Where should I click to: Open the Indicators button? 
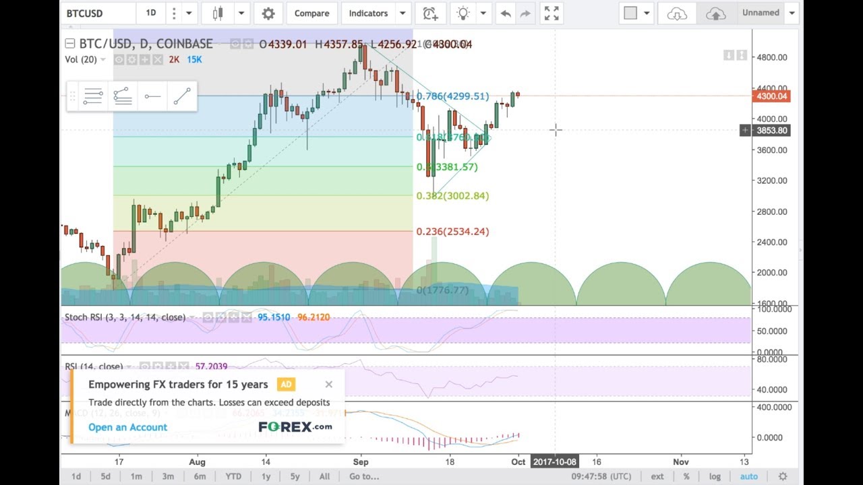pos(368,13)
